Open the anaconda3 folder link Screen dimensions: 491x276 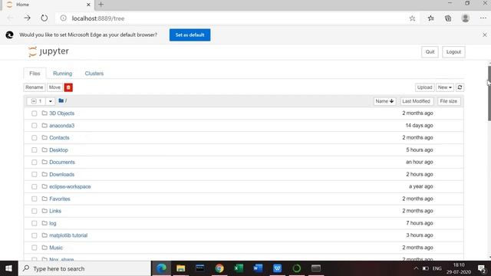point(61,126)
